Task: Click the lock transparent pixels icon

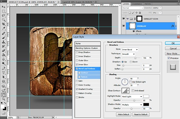Action: click(x=130, y=13)
